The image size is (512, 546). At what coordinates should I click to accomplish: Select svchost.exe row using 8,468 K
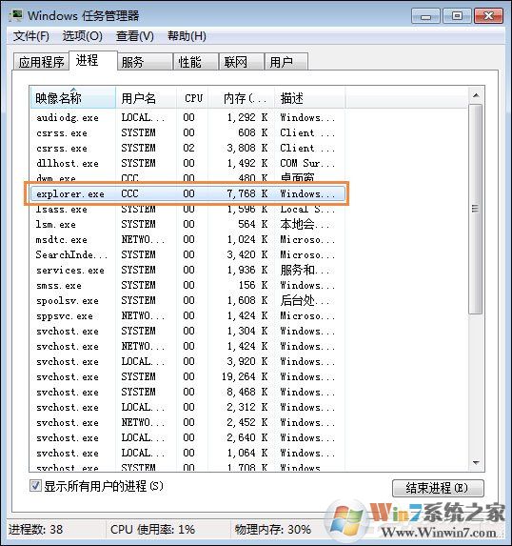tap(187, 393)
